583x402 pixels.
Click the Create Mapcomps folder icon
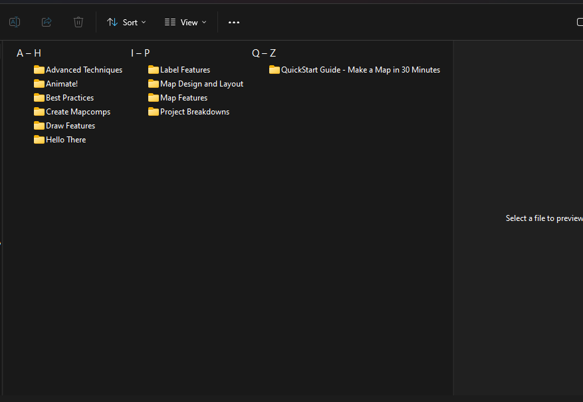(x=39, y=112)
